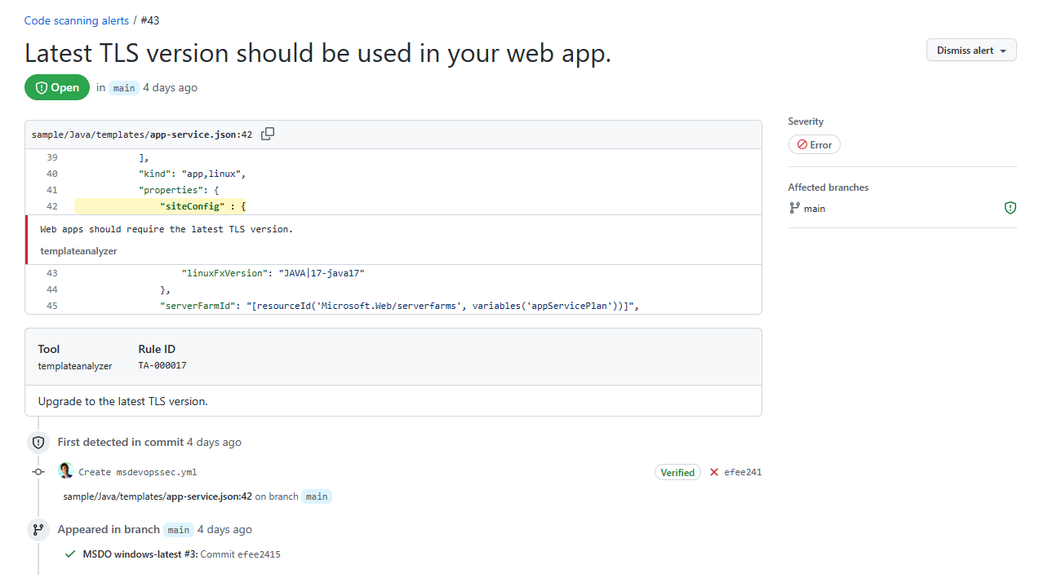The height and width of the screenshot is (578, 1057).
Task: Open the Dismiss alert dropdown
Action: pyautogui.click(x=970, y=50)
